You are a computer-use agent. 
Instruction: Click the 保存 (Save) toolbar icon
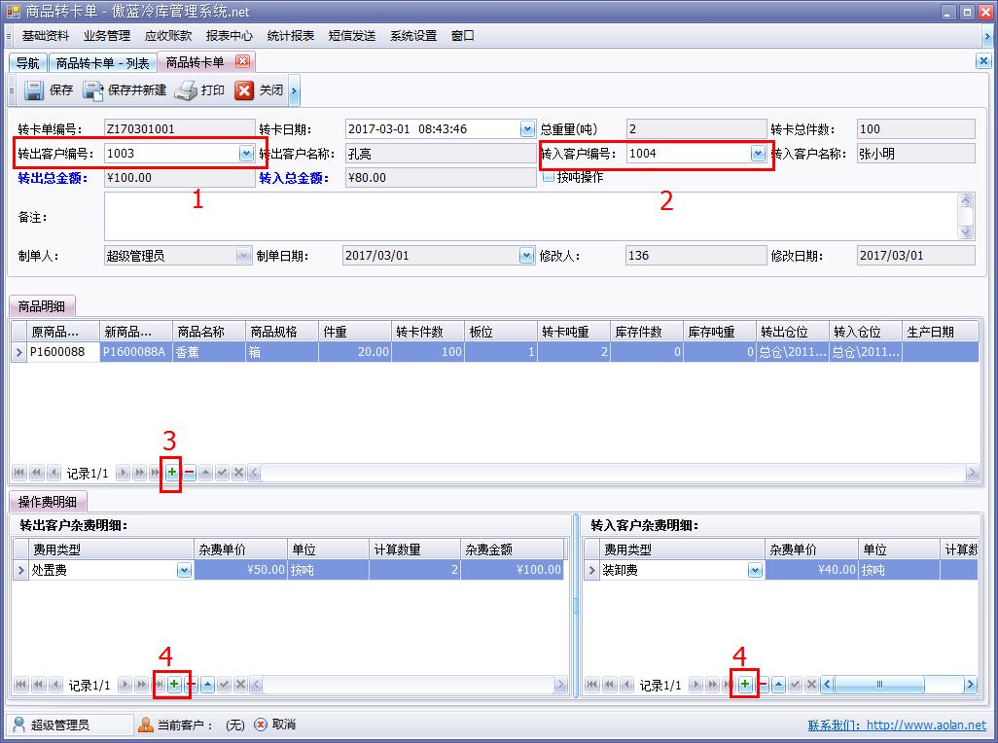(34, 90)
